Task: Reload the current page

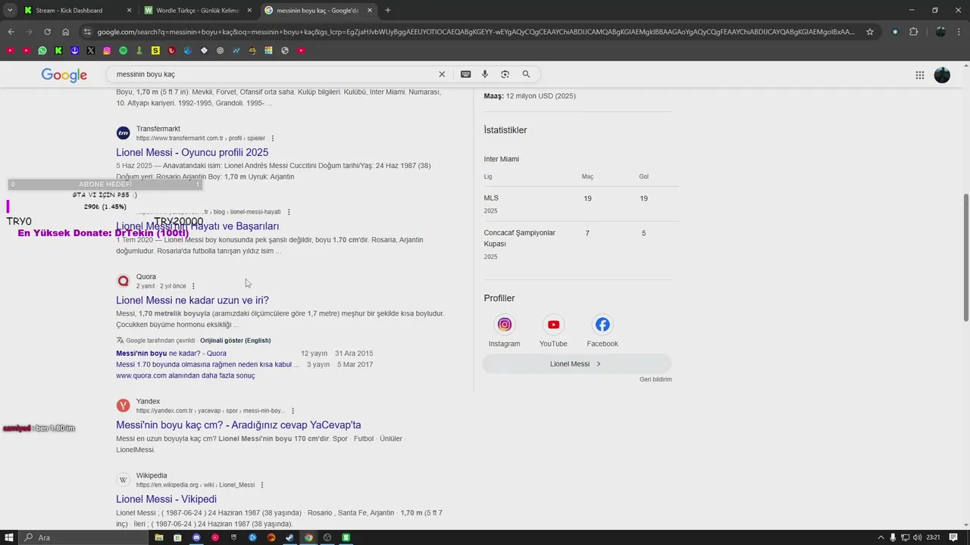Action: pos(47,32)
